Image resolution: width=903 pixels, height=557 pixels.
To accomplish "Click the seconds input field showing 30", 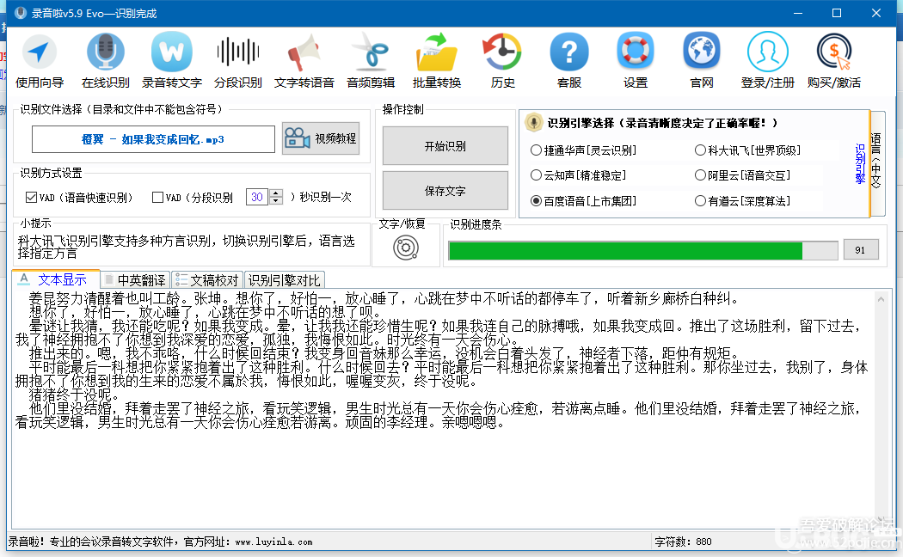I will pos(257,197).
